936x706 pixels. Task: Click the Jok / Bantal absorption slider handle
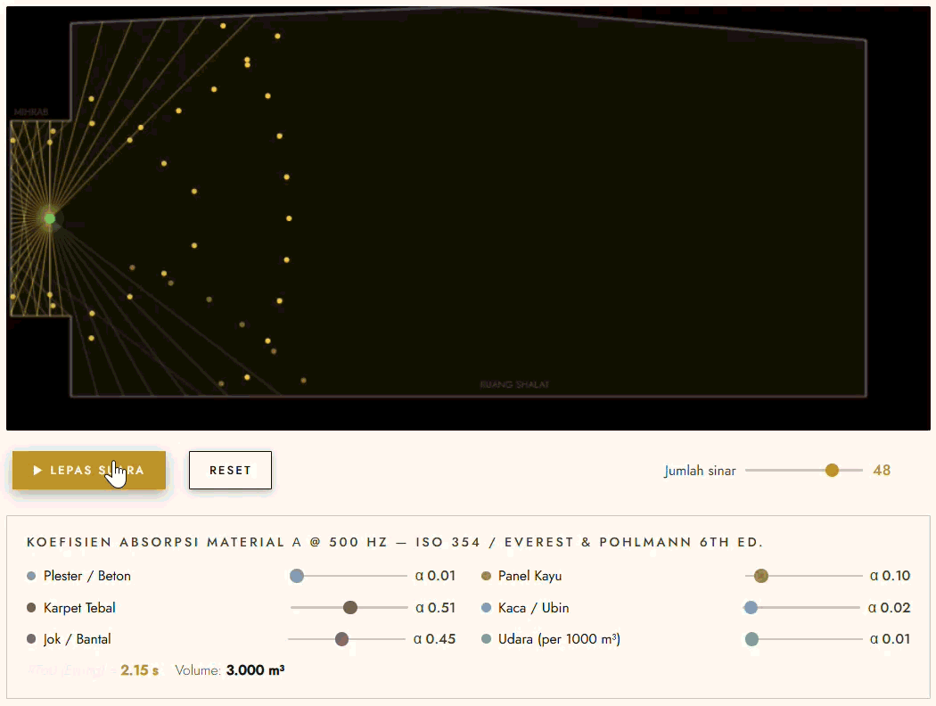pos(341,639)
